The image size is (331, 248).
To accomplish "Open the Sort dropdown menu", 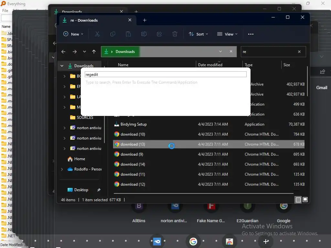I will [x=198, y=34].
